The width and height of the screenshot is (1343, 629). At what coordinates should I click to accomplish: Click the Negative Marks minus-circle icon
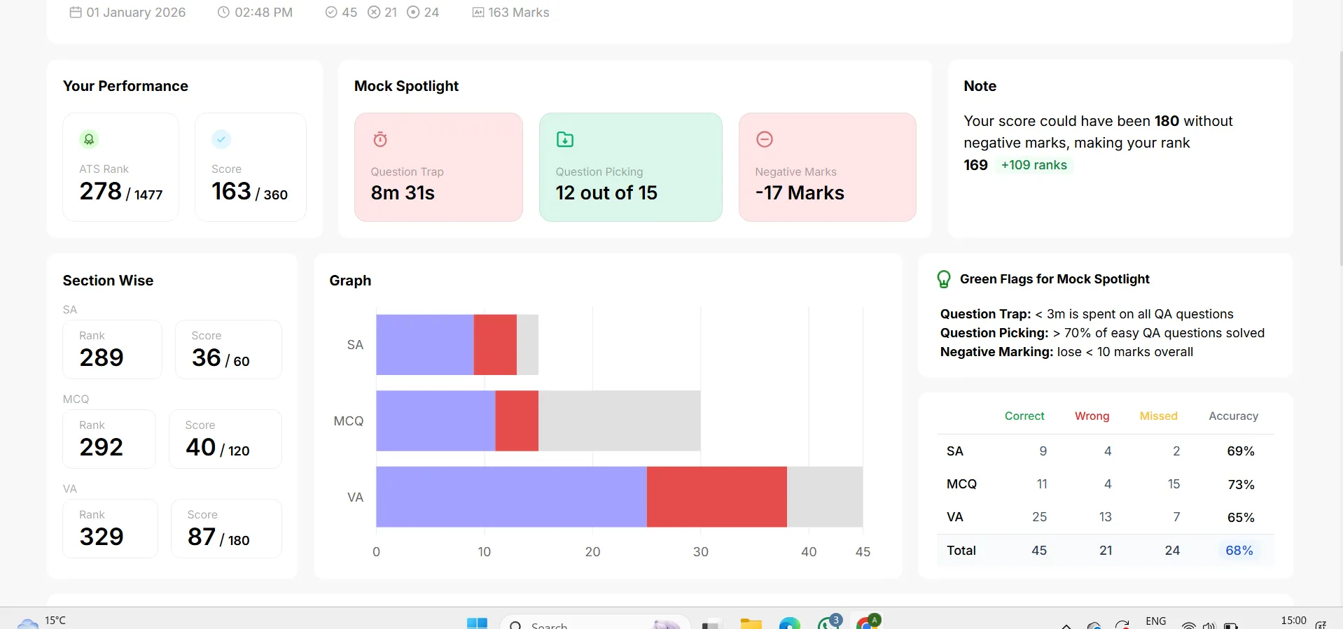(x=765, y=139)
